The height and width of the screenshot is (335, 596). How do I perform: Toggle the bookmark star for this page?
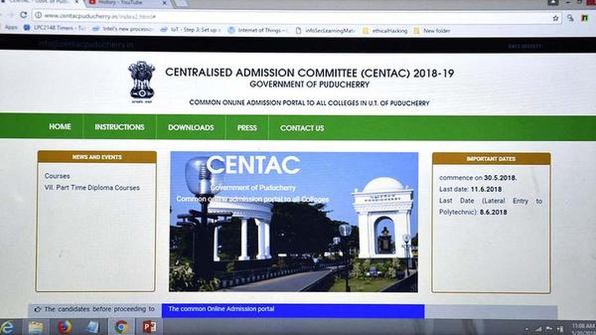[x=555, y=18]
